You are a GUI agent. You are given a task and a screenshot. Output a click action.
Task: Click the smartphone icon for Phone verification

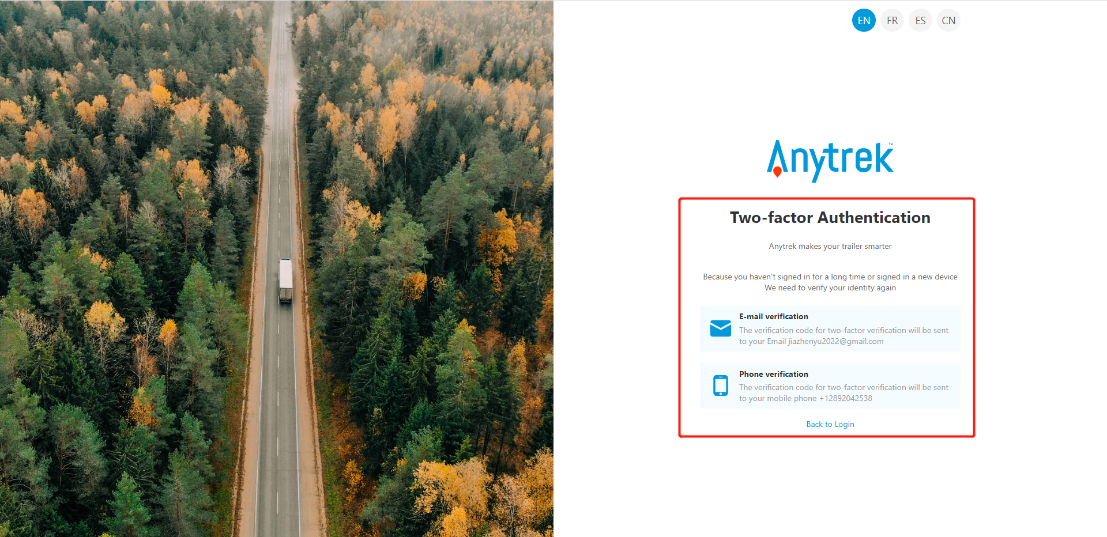pyautogui.click(x=721, y=385)
